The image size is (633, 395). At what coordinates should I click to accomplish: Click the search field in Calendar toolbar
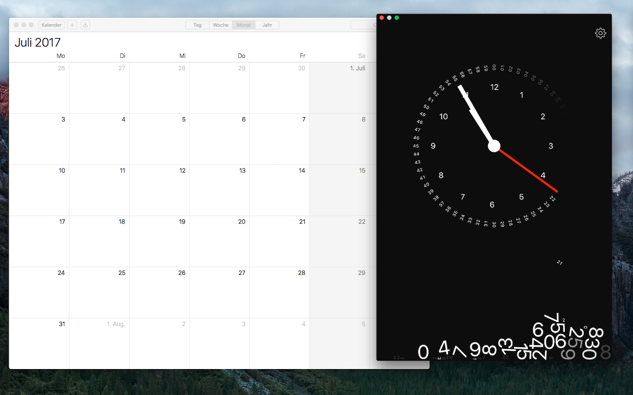365,25
